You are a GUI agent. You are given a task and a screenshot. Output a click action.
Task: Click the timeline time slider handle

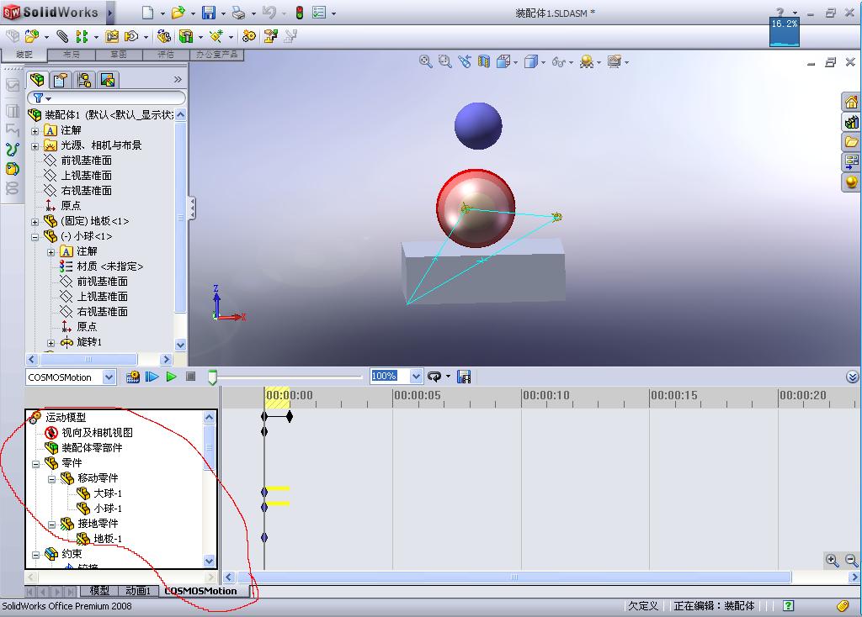coord(212,377)
